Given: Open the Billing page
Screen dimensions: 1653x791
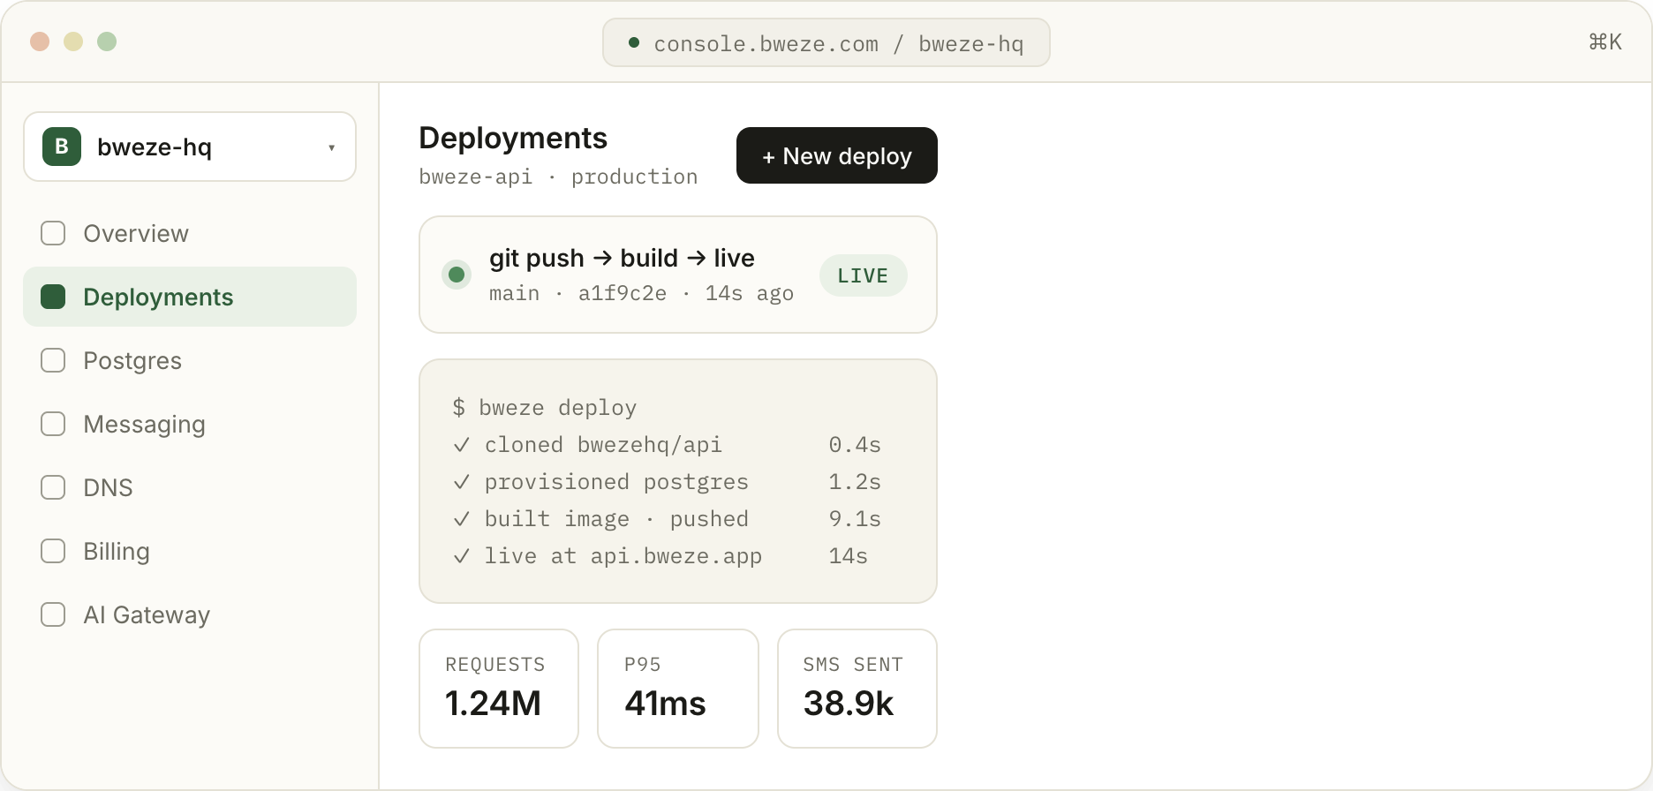Looking at the screenshot, I should [190, 551].
